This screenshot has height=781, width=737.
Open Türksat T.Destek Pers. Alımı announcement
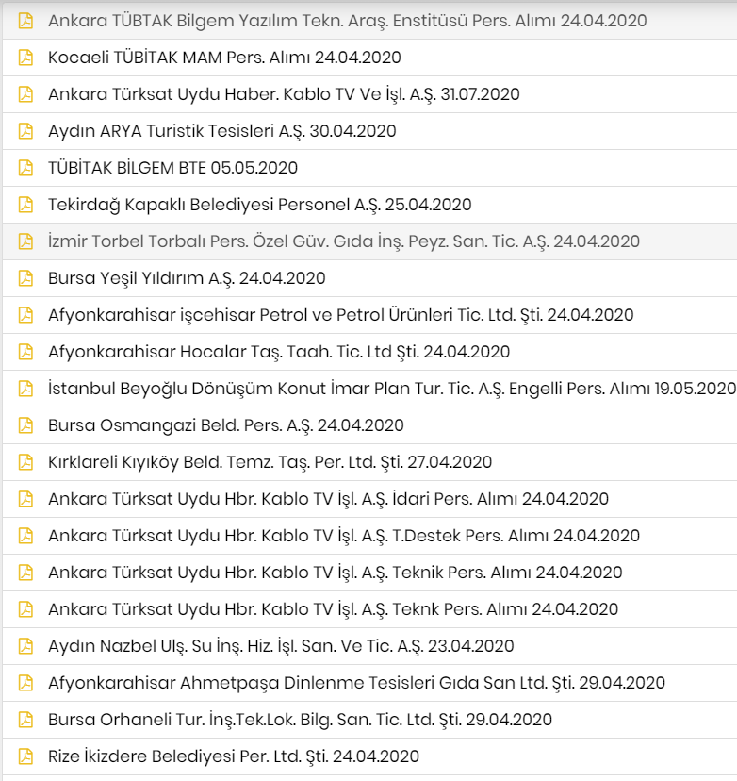click(x=343, y=536)
